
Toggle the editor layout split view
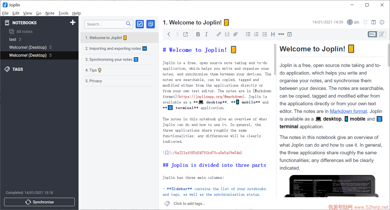coord(374,22)
